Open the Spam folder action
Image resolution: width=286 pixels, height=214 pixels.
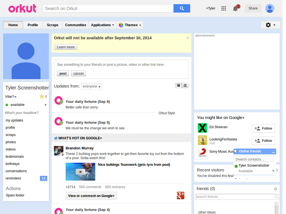(15, 195)
